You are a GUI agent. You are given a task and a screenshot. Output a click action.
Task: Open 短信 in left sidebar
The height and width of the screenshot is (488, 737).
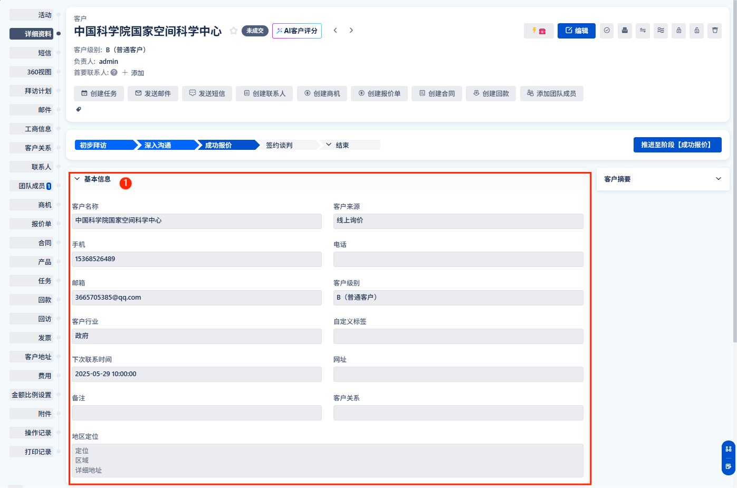pyautogui.click(x=31, y=53)
